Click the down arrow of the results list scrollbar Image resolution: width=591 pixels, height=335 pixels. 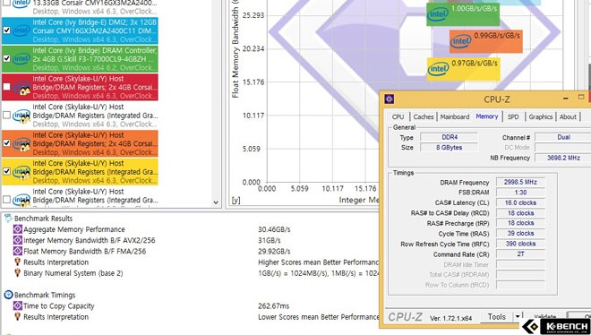click(x=216, y=202)
